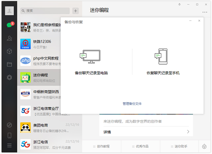Viewport: 212px width, 154px height.
Task: Open the Chats view with unread badge
Action: [9, 25]
